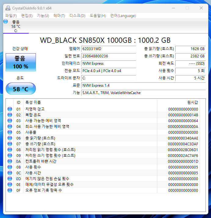Click the 특성 이름 column header

pos(90,103)
